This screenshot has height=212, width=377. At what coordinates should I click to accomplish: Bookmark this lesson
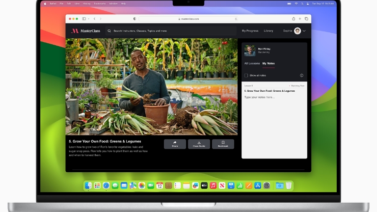[223, 144]
